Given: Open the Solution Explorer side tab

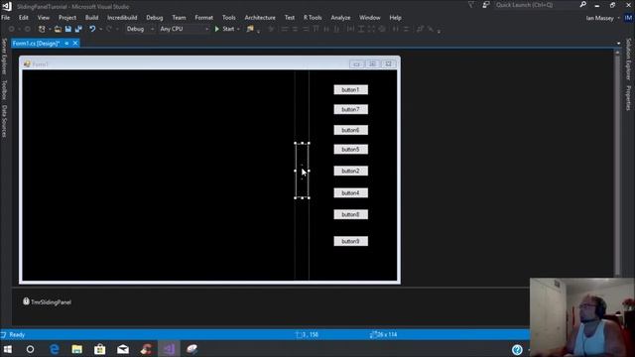Looking at the screenshot, I should 629,59.
